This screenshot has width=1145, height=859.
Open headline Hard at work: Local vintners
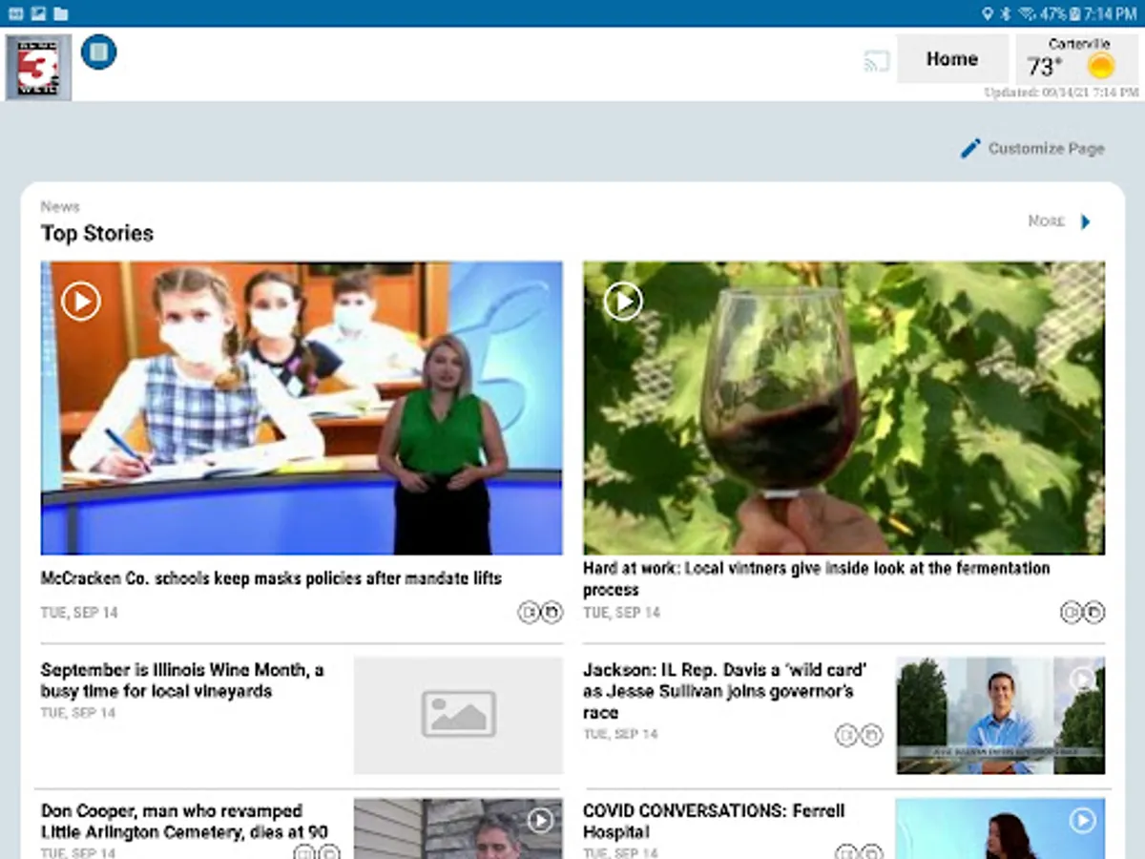tap(817, 578)
